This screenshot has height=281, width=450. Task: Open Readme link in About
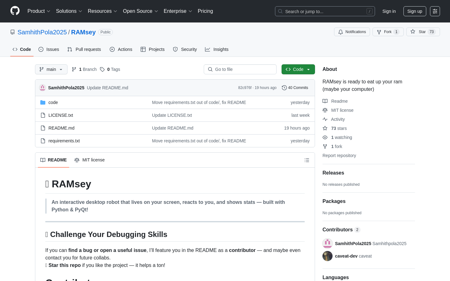(335, 101)
